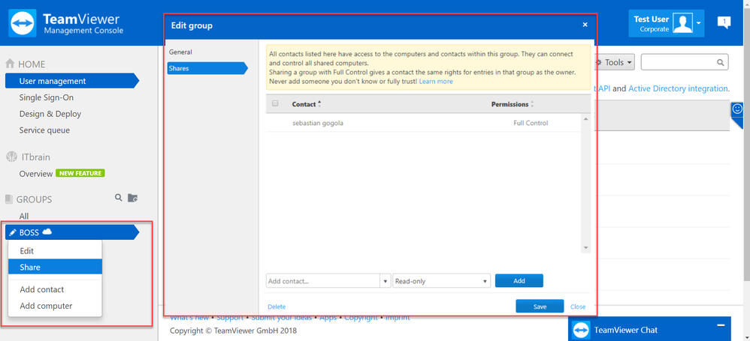This screenshot has height=341, width=750.
Task: Select the Shares tab
Action: 207,68
